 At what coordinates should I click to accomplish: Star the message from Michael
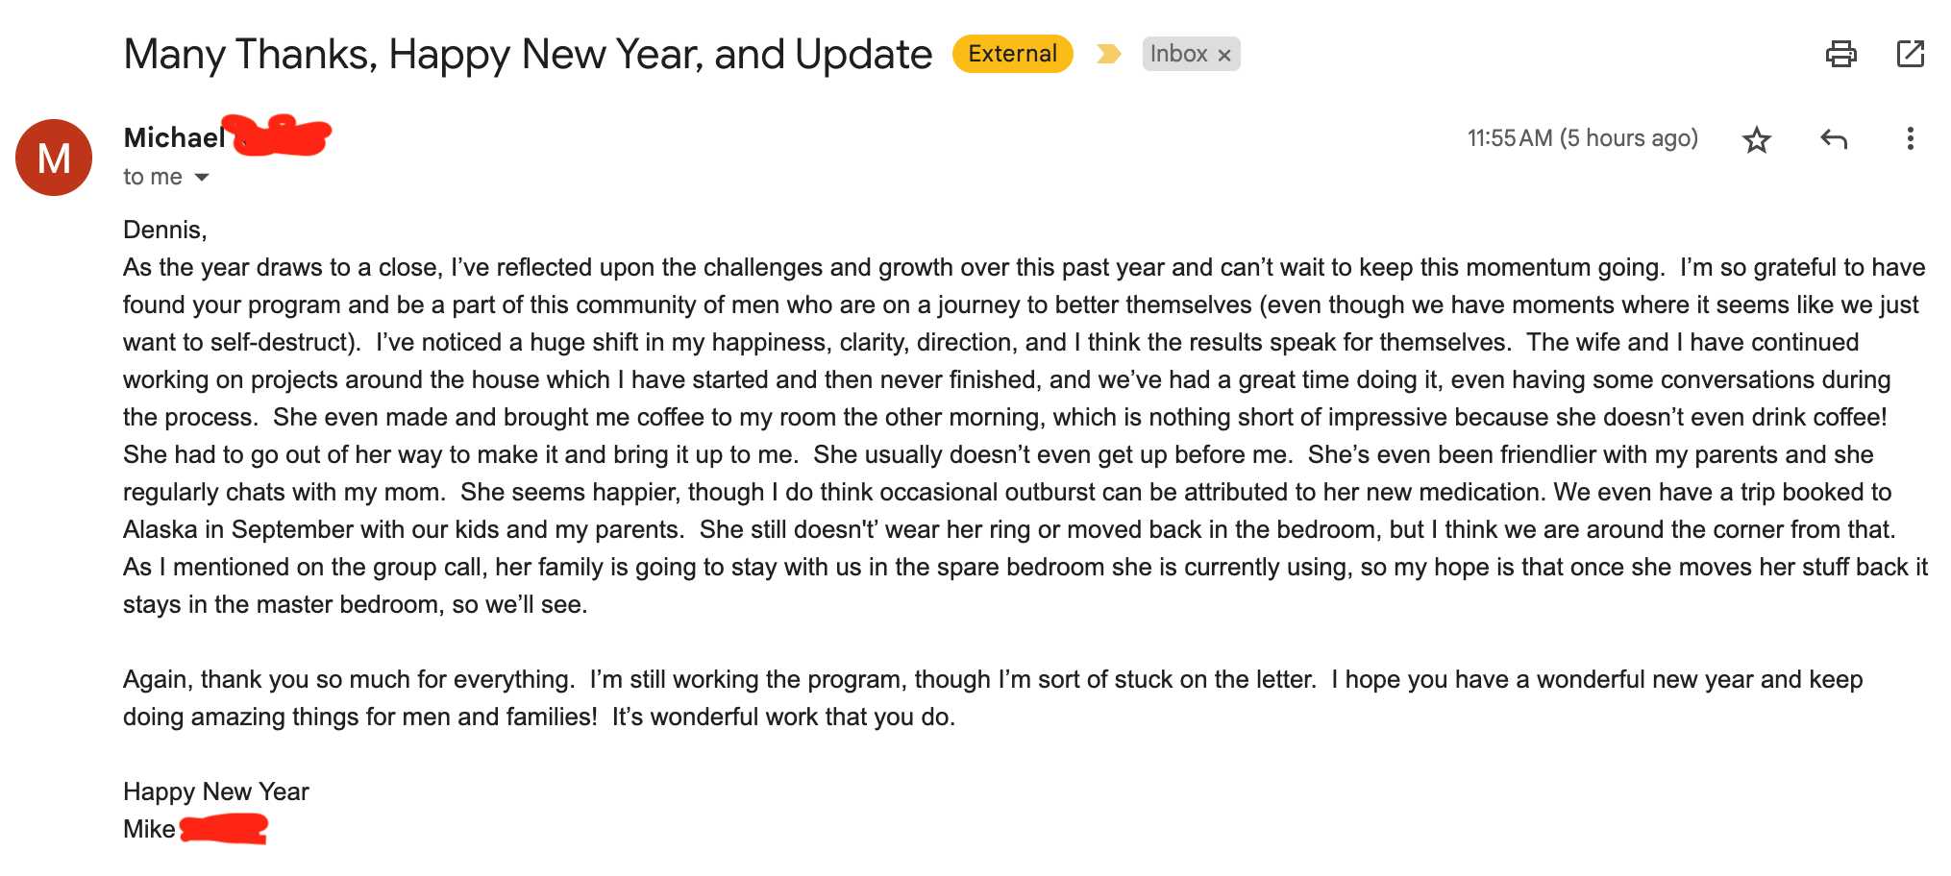[1756, 139]
